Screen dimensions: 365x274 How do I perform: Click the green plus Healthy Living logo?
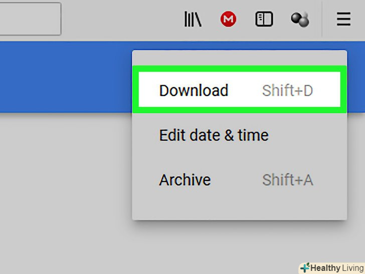tap(305, 268)
